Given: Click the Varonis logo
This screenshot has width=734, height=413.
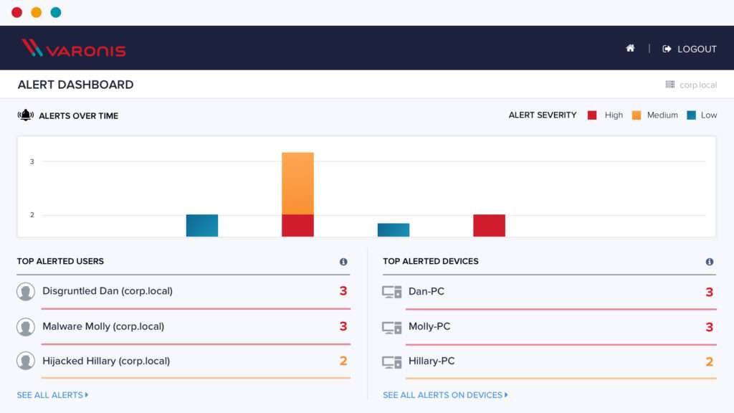Looking at the screenshot, I should (x=73, y=49).
